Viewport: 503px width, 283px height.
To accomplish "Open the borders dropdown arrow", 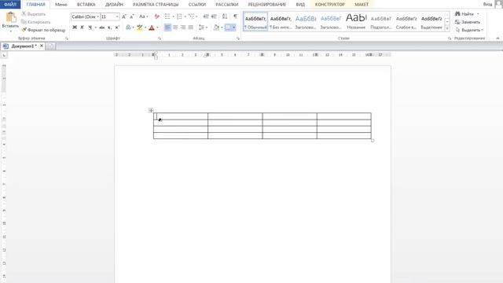I will click(234, 28).
